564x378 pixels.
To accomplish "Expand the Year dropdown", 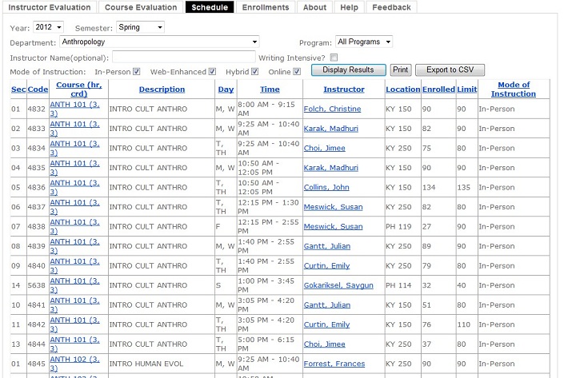I will (x=48, y=27).
